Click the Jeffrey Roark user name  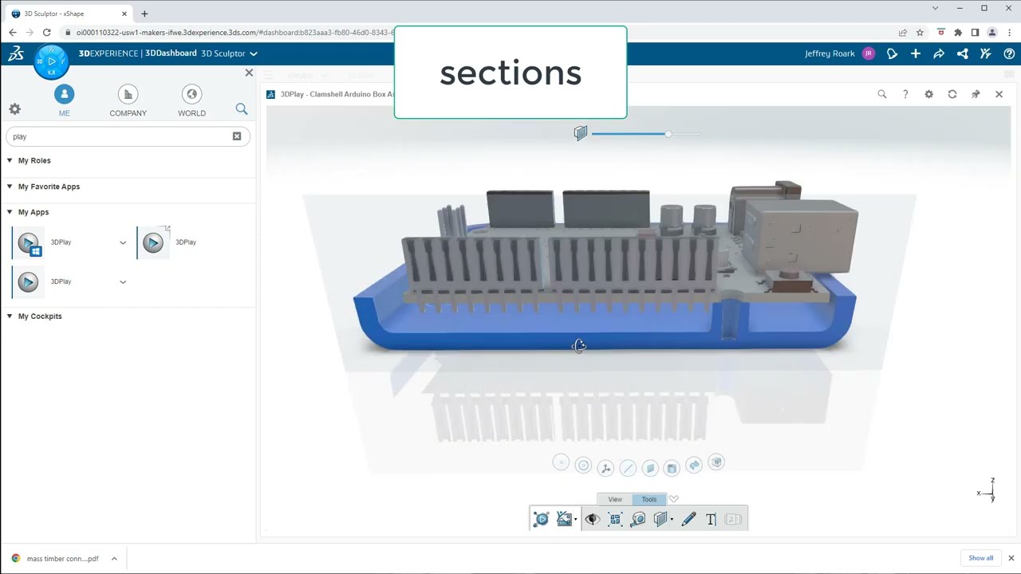point(830,53)
